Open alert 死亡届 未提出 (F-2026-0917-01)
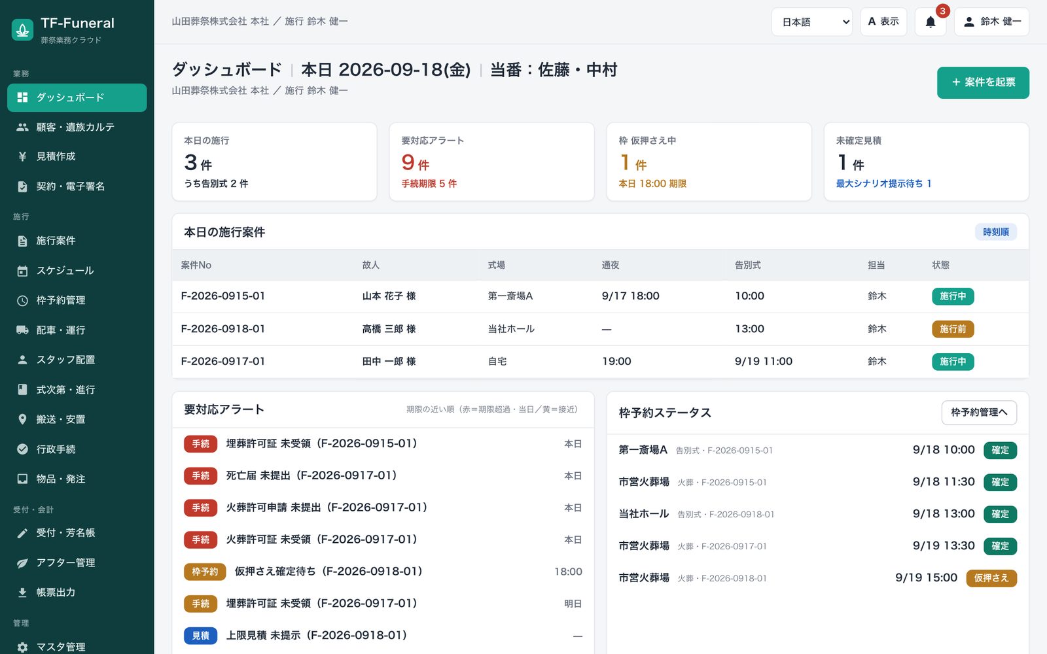 [x=383, y=475]
